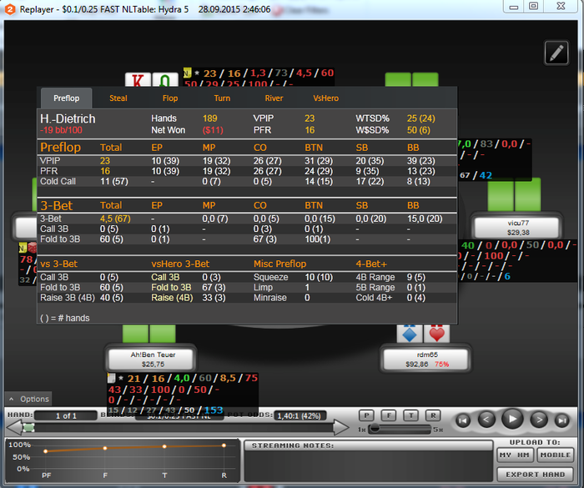This screenshot has height=488, width=584.
Task: Open the Turn stats tab
Action: click(222, 98)
